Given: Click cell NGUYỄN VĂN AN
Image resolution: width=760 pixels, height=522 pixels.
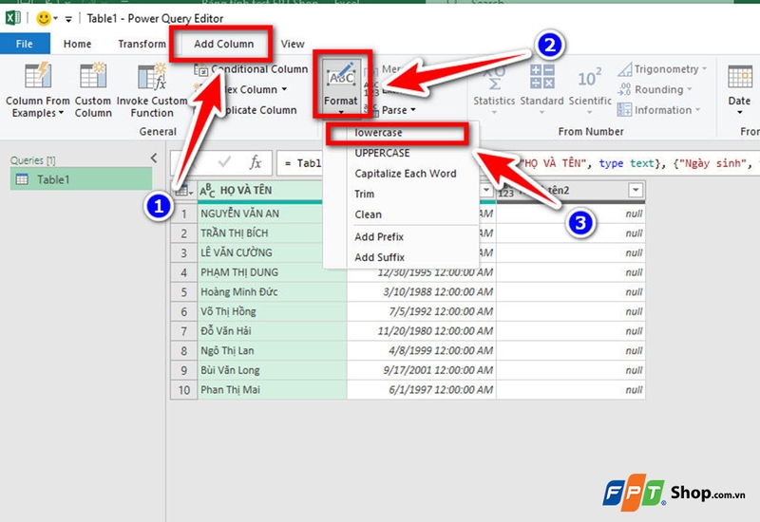Looking at the screenshot, I should pos(272,214).
